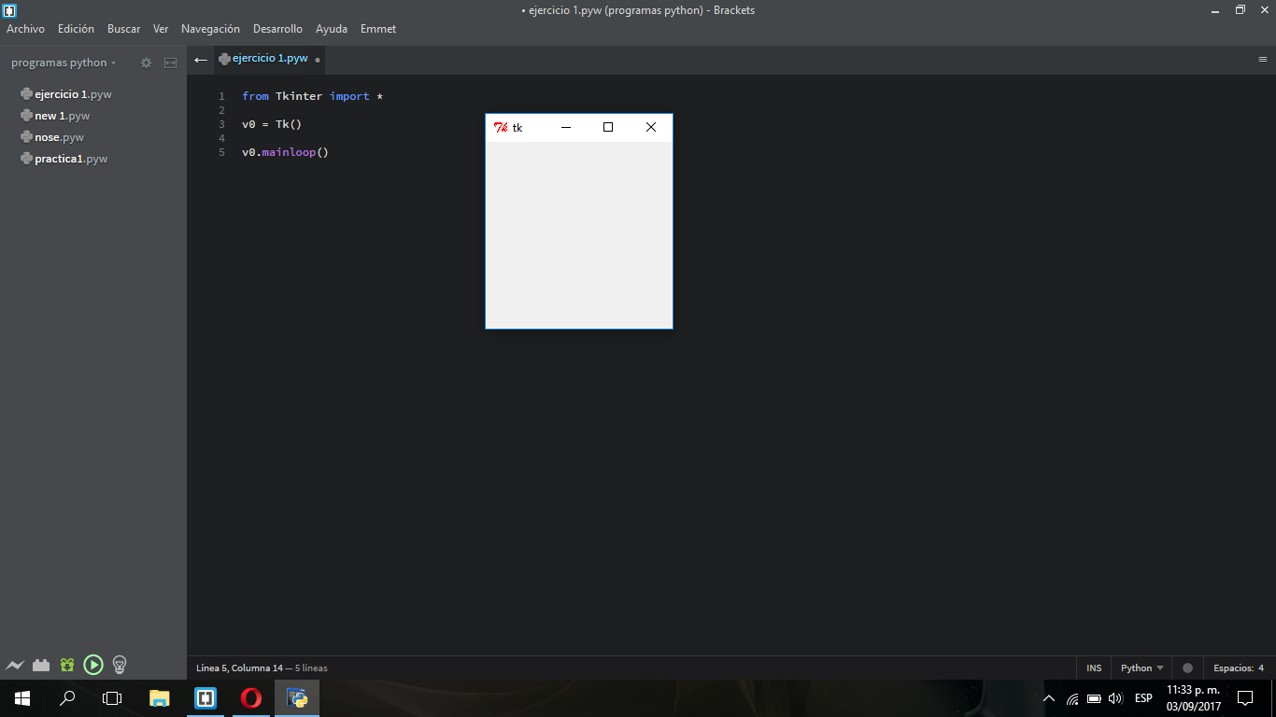Close the tk window
Image resolution: width=1276 pixels, height=717 pixels.
(x=651, y=127)
